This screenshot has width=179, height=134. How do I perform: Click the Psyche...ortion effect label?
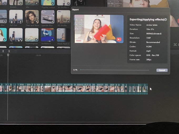48,7
